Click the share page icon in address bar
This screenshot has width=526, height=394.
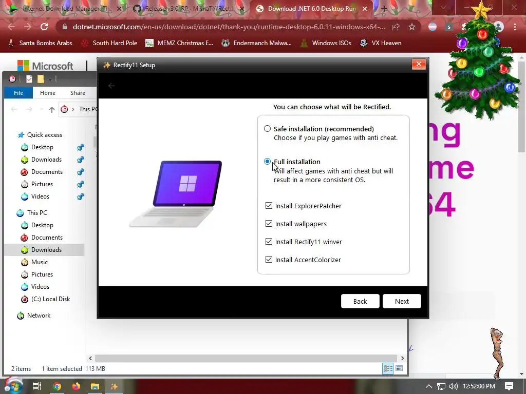pyautogui.click(x=396, y=27)
